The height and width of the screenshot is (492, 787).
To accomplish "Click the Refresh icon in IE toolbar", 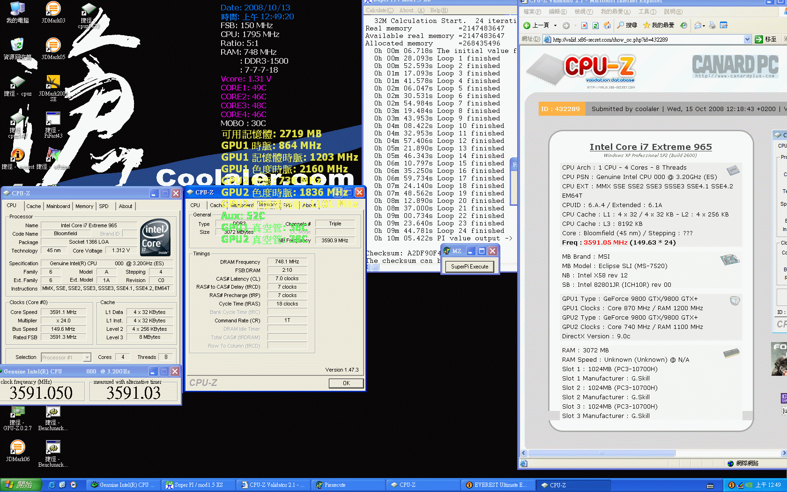I will [x=595, y=25].
